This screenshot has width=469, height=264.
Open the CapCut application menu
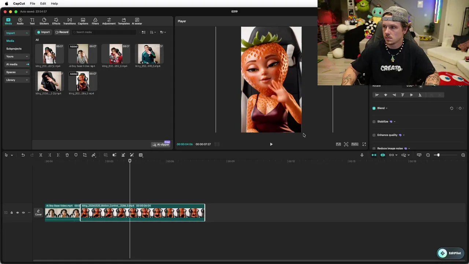[19, 3]
